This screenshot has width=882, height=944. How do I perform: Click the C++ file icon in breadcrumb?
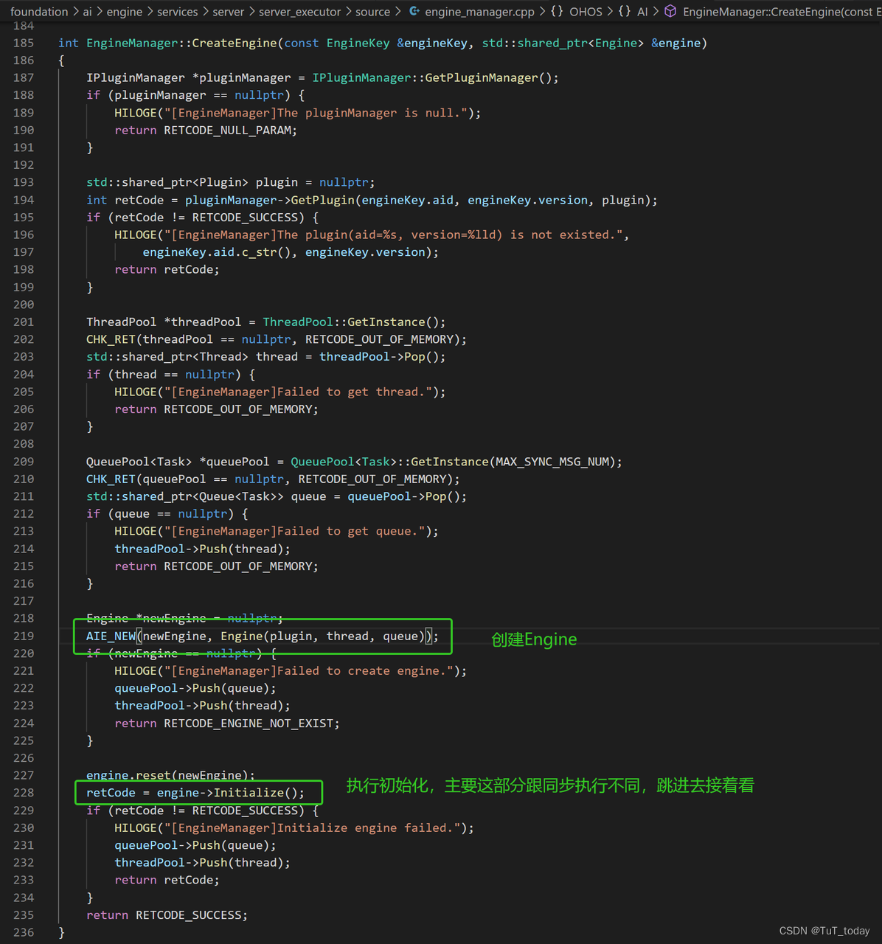pyautogui.click(x=414, y=12)
